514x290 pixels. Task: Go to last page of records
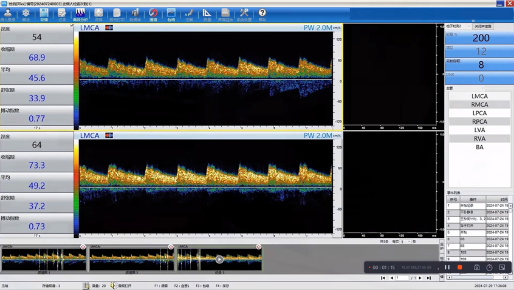point(429,278)
